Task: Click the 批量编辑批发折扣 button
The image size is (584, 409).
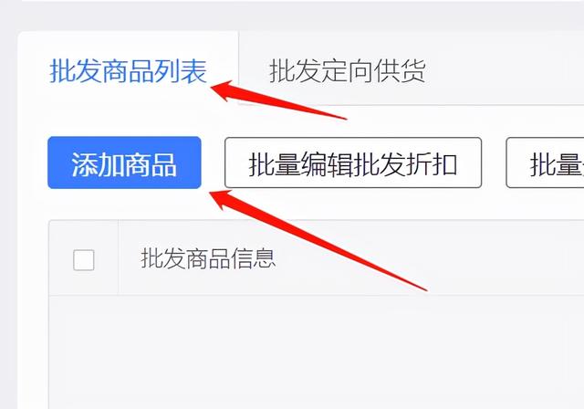Action: click(353, 163)
